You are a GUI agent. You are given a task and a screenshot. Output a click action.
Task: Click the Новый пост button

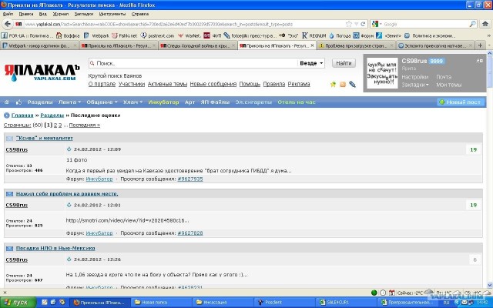(x=461, y=102)
